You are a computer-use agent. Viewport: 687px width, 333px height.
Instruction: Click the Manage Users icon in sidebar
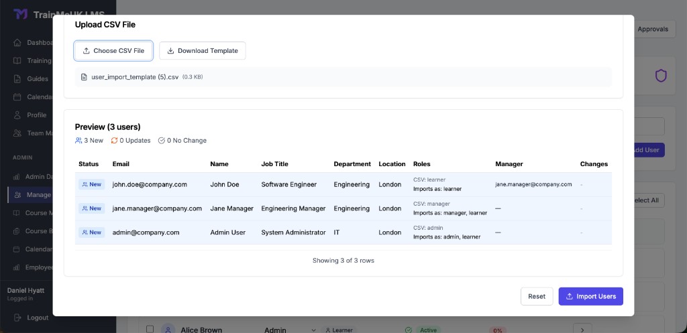[17, 195]
